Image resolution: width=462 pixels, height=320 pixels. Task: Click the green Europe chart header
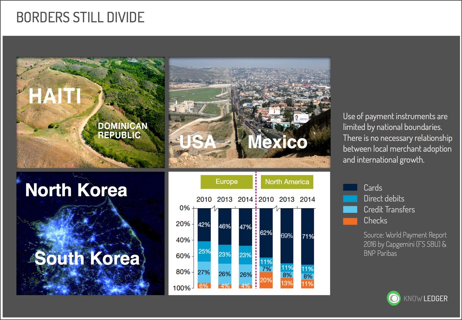pos(227,182)
